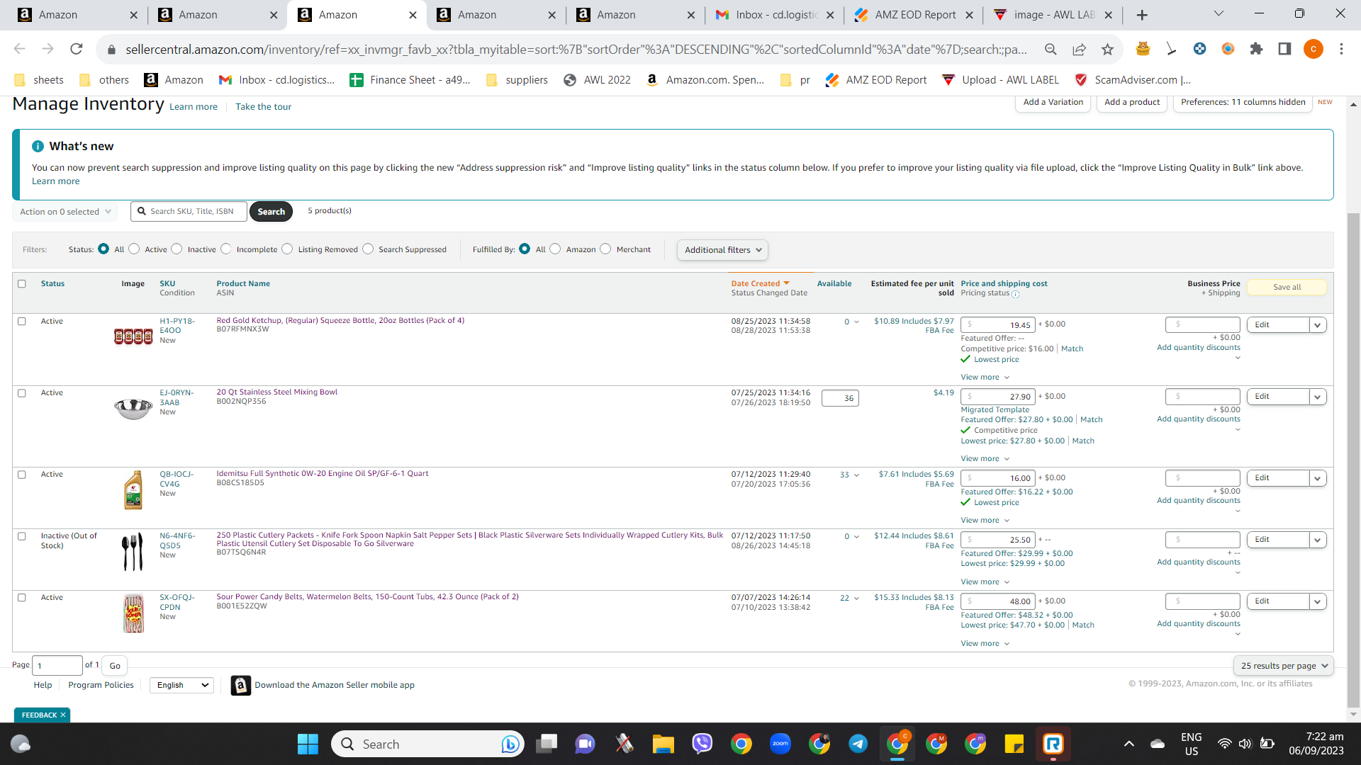The width and height of the screenshot is (1361, 765).
Task: Check the Mixing Bowl row checkbox
Action: (x=22, y=393)
